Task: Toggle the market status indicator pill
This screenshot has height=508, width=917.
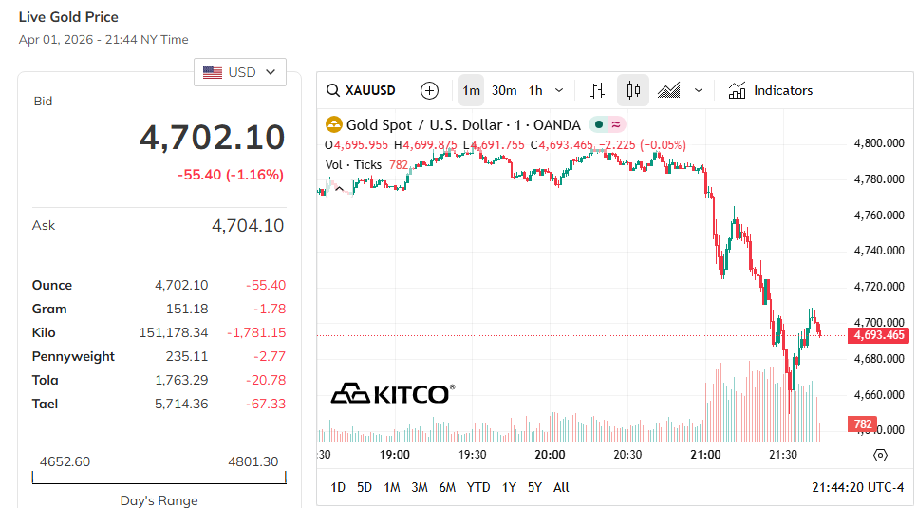Action: pos(607,124)
